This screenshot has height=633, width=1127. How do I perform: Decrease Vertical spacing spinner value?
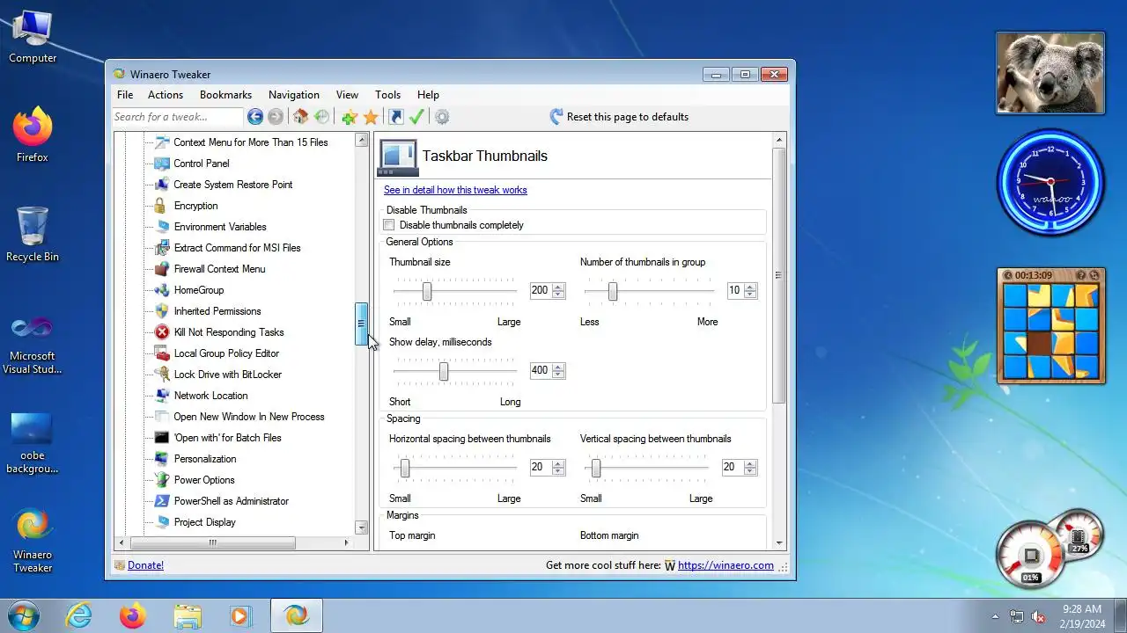click(x=750, y=471)
